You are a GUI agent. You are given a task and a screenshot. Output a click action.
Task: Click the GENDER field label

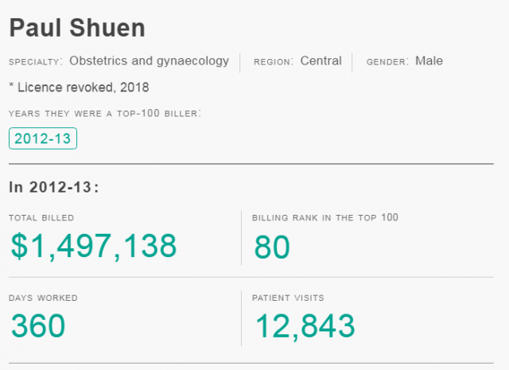387,62
